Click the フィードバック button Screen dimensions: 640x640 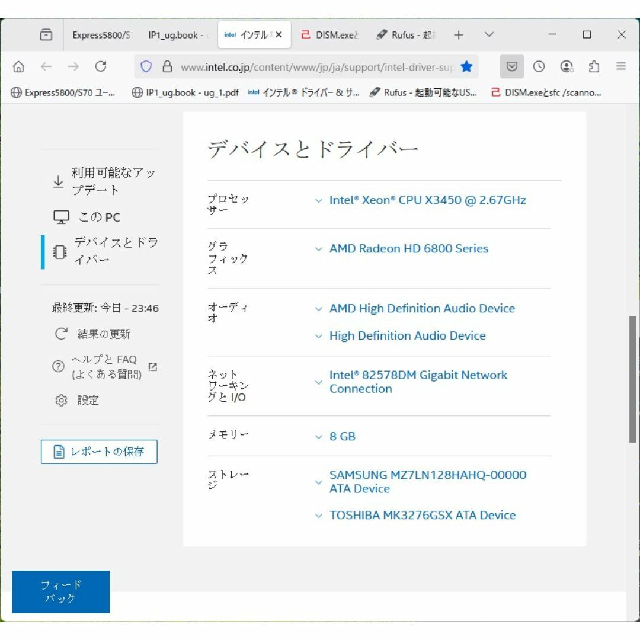61,591
